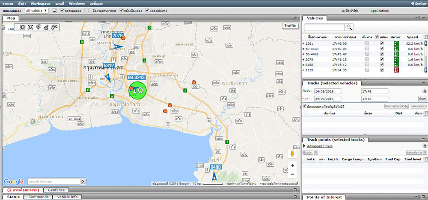The width and height of the screenshot is (428, 200).
Task: Toggle the auto-update checkbox in Tracks panel
Action: point(305,106)
